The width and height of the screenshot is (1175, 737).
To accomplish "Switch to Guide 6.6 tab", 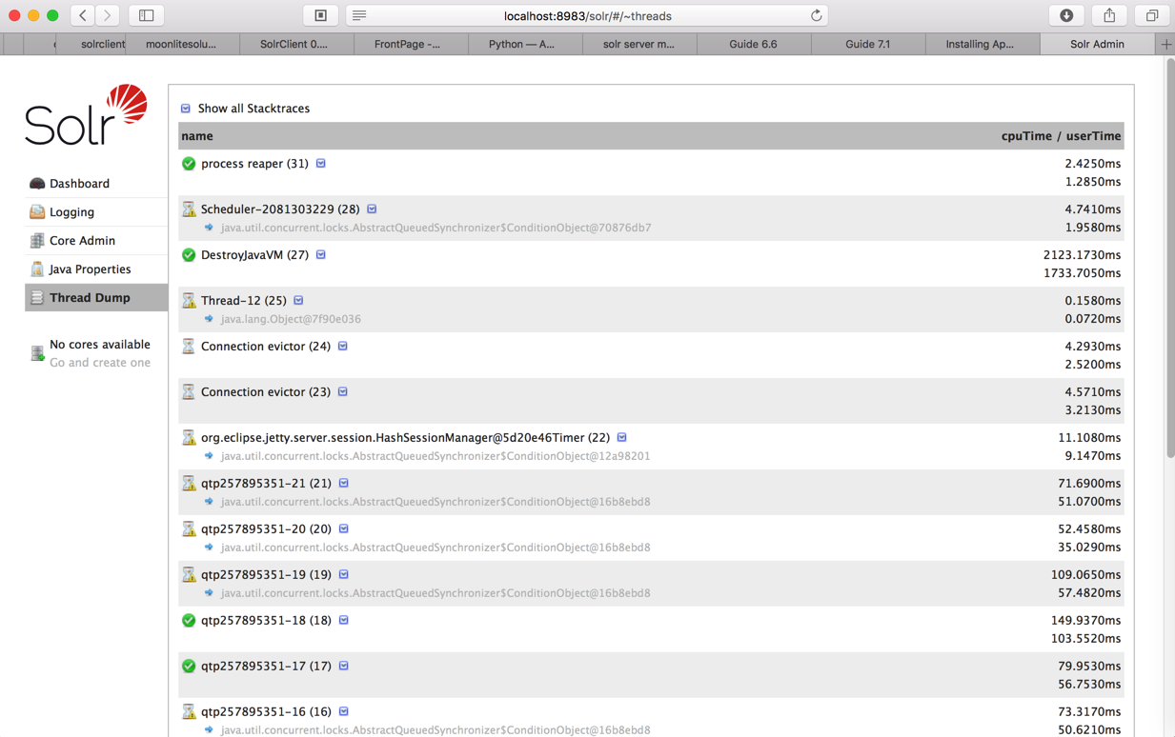I will tap(753, 44).
